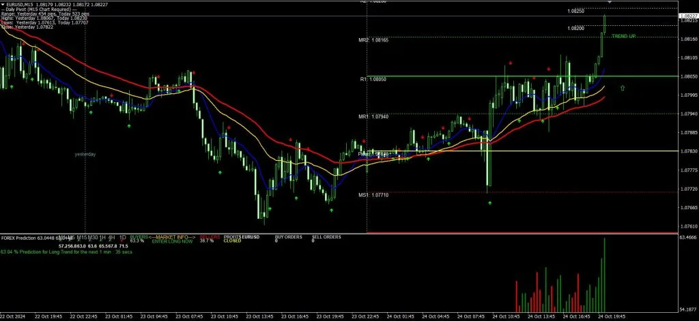Click the 54.1877 indicator scale value
Image resolution: width=699 pixels, height=321 pixels.
pyautogui.click(x=689, y=309)
